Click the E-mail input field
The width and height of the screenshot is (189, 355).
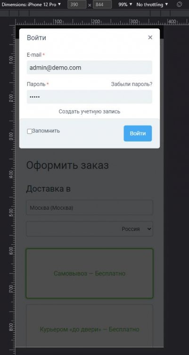(90, 68)
